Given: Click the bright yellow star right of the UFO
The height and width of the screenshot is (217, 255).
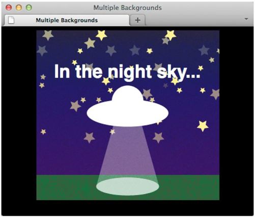Looking at the screenshot, I should point(203,126).
